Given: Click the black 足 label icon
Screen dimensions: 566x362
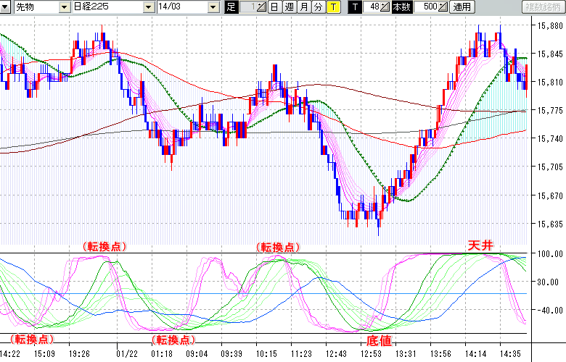Looking at the screenshot, I should point(231,7).
